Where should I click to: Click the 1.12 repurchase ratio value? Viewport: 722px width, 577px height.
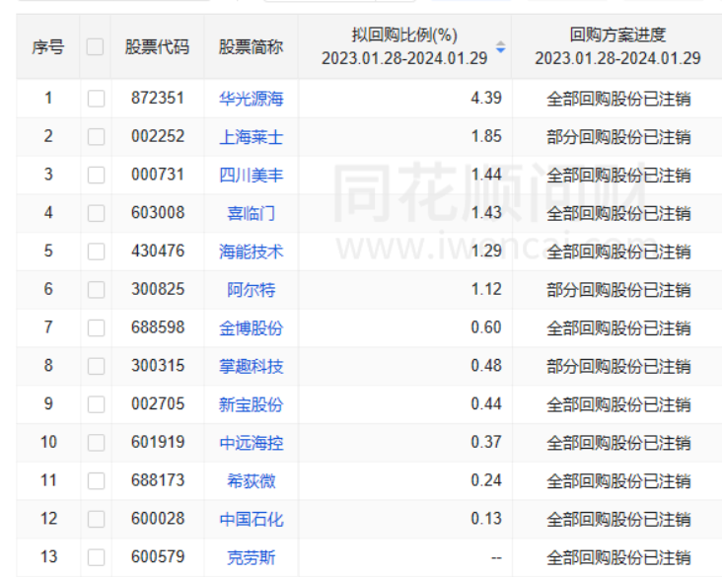pos(486,289)
